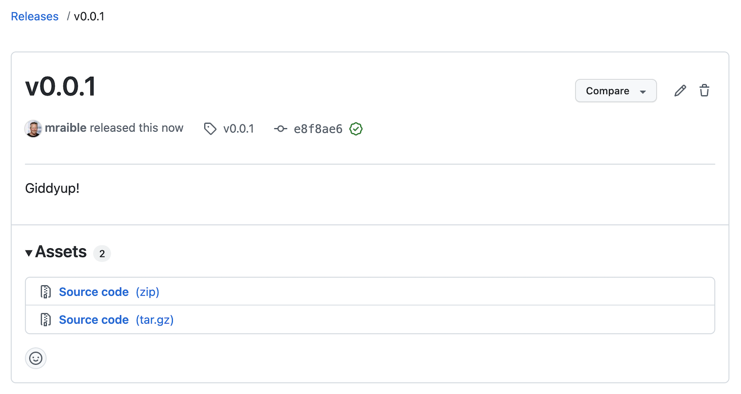Image resolution: width=741 pixels, height=394 pixels.
Task: Open the smiley reaction picker
Action: [x=36, y=358]
